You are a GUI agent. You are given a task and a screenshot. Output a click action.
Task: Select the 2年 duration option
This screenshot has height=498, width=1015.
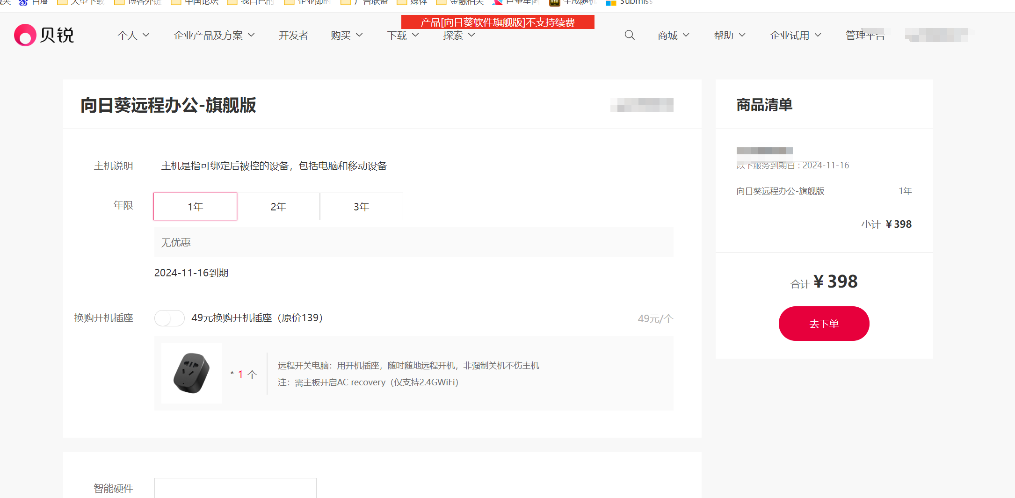pos(278,206)
